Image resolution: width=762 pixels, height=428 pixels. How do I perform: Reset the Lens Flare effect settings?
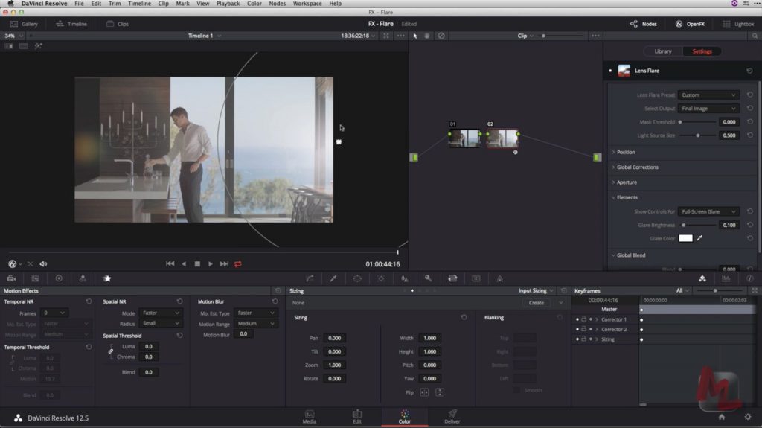pos(749,71)
